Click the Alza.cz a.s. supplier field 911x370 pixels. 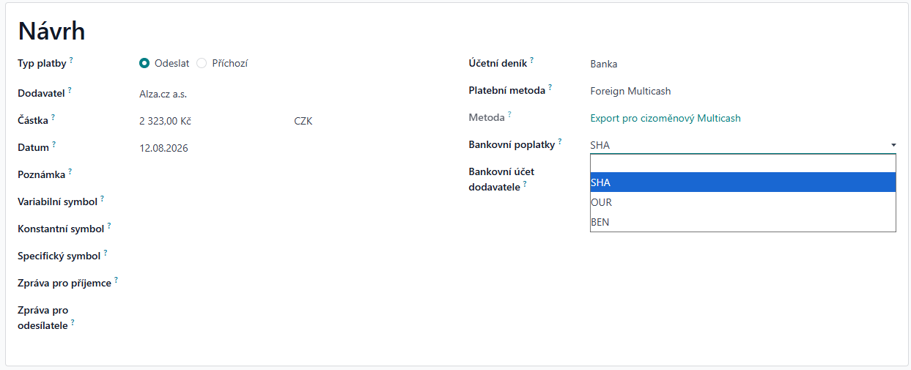point(163,94)
